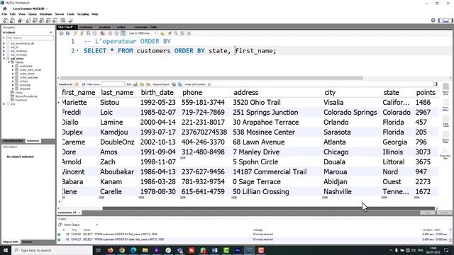454x255 pixels.
Task: Toggle word wrapping icon in editor toolbar
Action: click(x=189, y=33)
